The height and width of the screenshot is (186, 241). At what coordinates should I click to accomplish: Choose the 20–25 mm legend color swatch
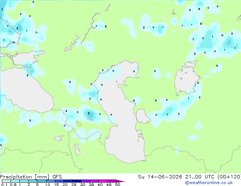pyautogui.click(x=68, y=181)
